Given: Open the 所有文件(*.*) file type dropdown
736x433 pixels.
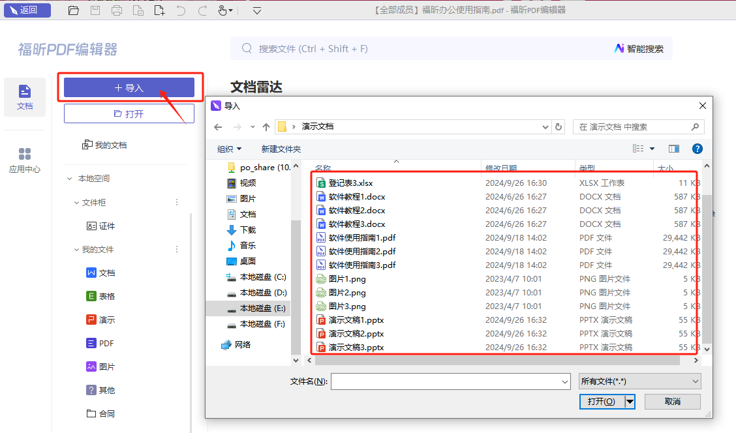Looking at the screenshot, I should point(639,381).
